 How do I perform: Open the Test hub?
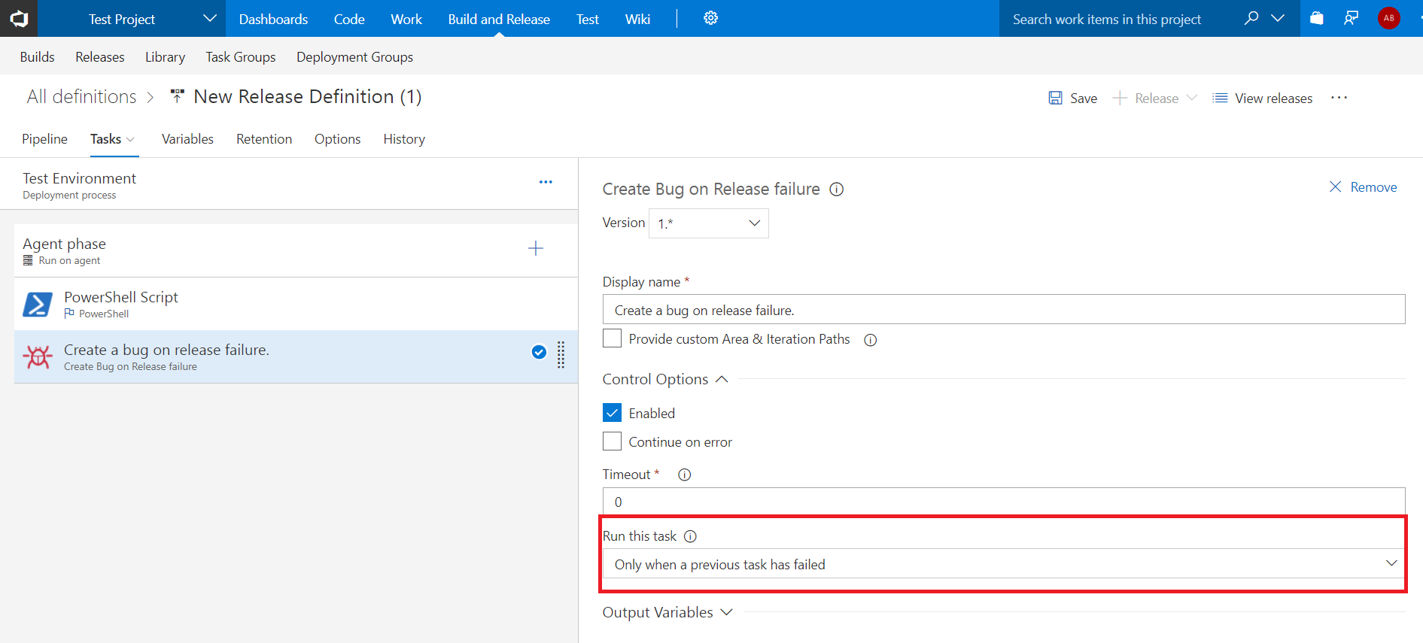coord(588,19)
